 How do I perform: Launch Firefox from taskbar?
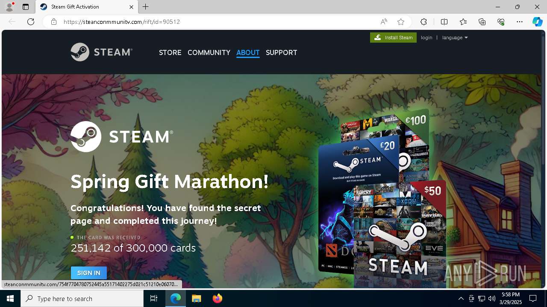[217, 298]
